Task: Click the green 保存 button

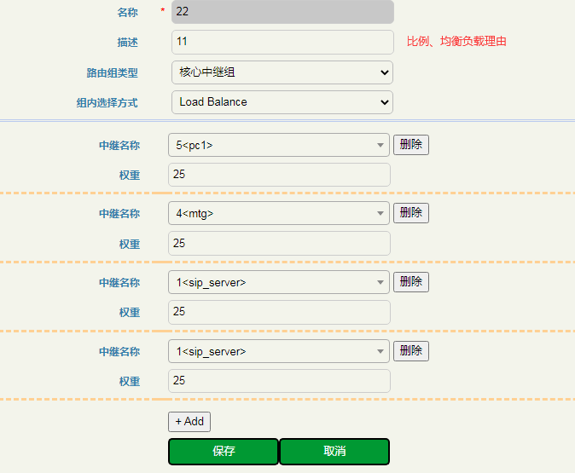Action: 224,452
